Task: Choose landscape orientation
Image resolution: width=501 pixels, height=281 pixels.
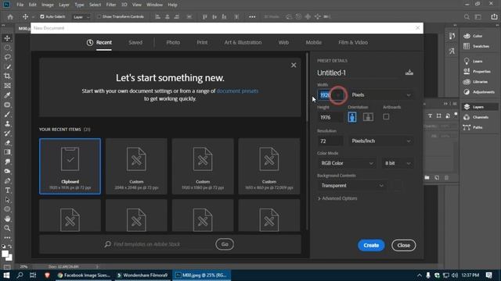Action: click(x=368, y=117)
